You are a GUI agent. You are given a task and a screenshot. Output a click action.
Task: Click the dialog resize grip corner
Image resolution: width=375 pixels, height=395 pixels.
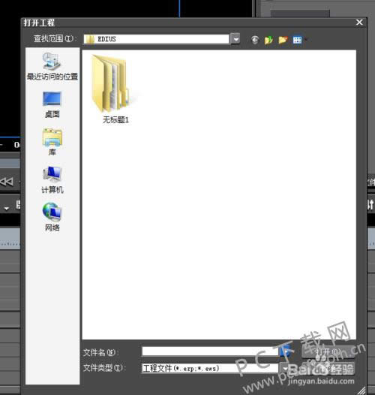tap(362, 390)
